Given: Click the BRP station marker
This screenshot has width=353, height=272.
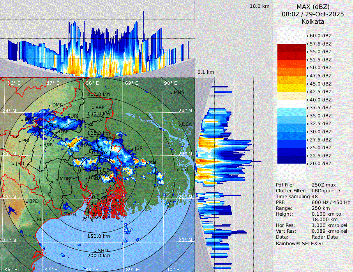Looking at the screenshot, I should [x=93, y=108].
